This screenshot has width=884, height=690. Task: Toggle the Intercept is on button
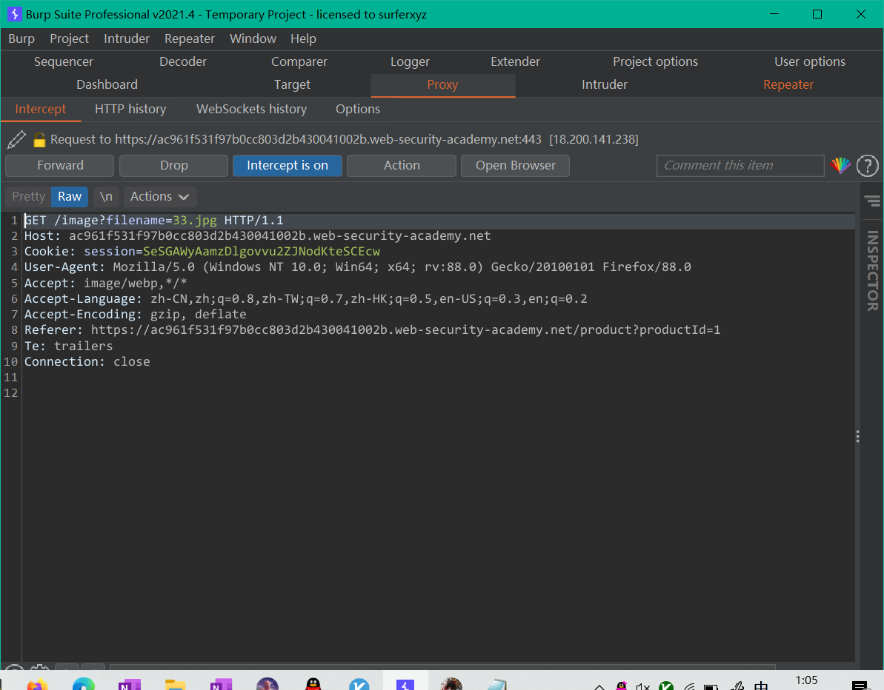tap(287, 166)
